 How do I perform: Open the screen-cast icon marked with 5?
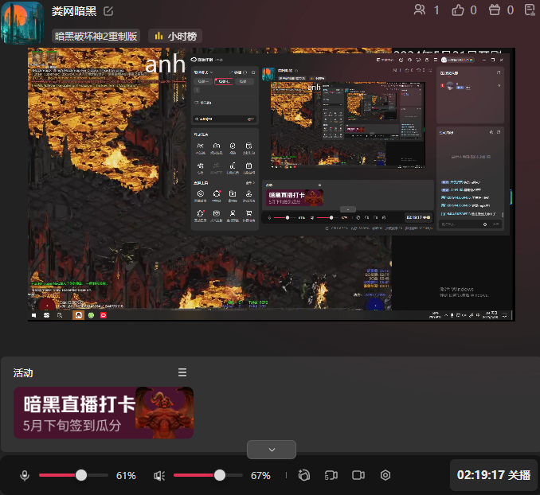click(x=331, y=475)
